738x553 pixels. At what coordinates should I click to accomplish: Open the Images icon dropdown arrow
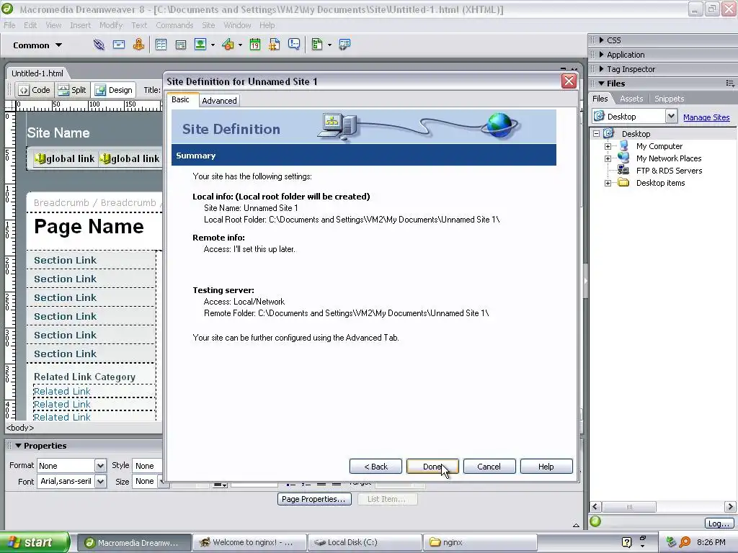click(x=213, y=45)
